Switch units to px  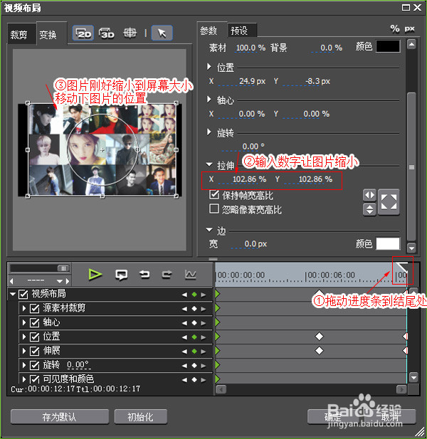coord(409,29)
